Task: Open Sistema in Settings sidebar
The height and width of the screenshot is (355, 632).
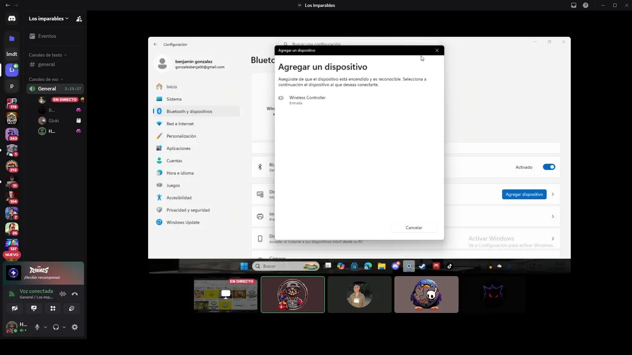Action: tap(197, 99)
